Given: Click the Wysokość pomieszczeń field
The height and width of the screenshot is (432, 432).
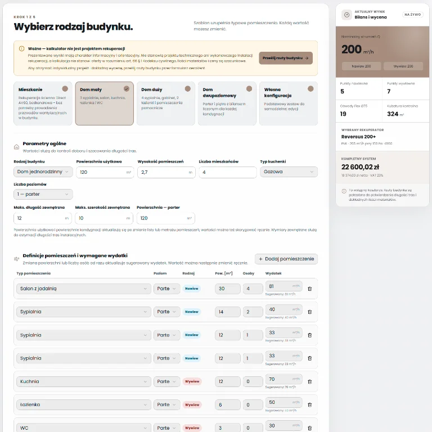Looking at the screenshot, I should pyautogui.click(x=166, y=172).
